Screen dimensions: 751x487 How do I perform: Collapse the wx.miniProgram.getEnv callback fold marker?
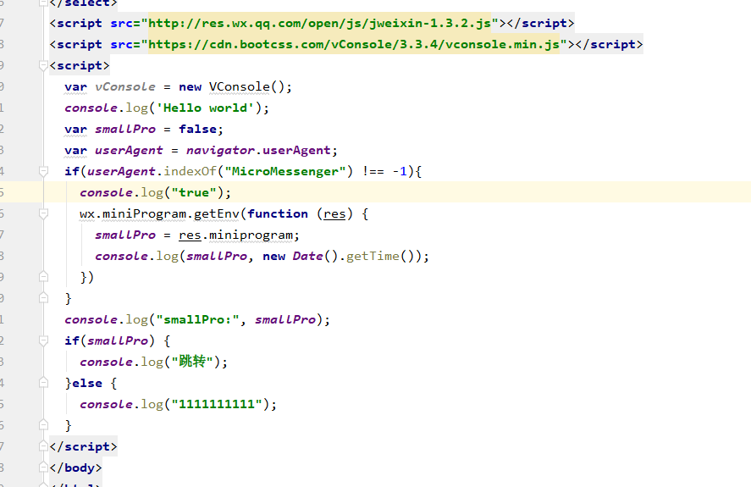[x=43, y=213]
